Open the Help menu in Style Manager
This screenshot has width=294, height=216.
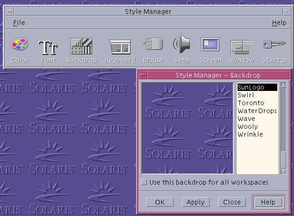point(279,23)
